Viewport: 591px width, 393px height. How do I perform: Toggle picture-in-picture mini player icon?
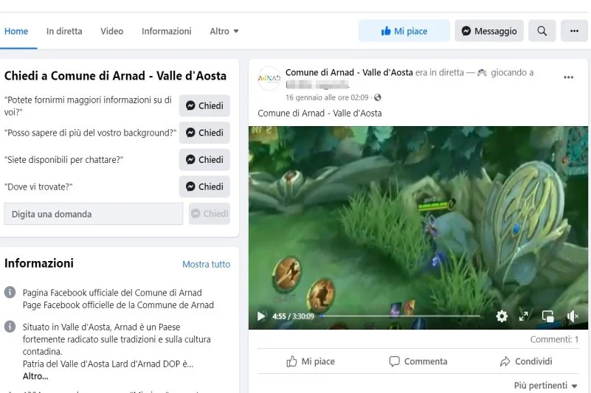pos(547,316)
